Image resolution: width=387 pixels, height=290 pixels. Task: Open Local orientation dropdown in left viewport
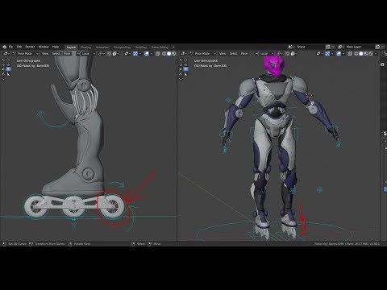86,54
